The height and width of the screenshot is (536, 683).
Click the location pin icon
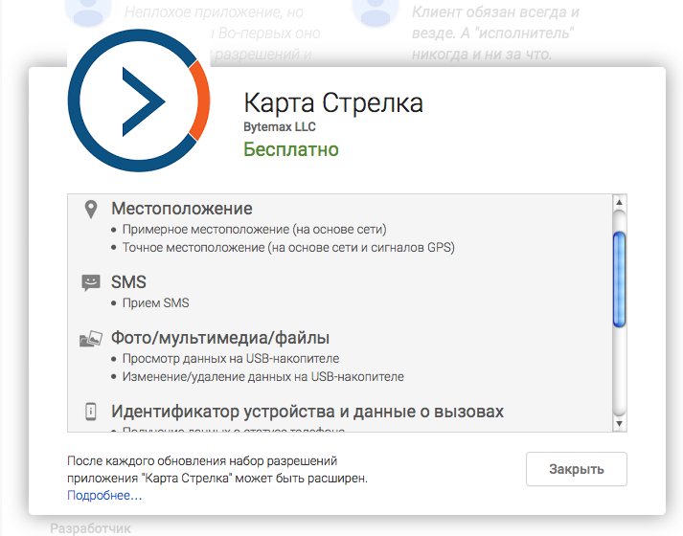click(91, 210)
